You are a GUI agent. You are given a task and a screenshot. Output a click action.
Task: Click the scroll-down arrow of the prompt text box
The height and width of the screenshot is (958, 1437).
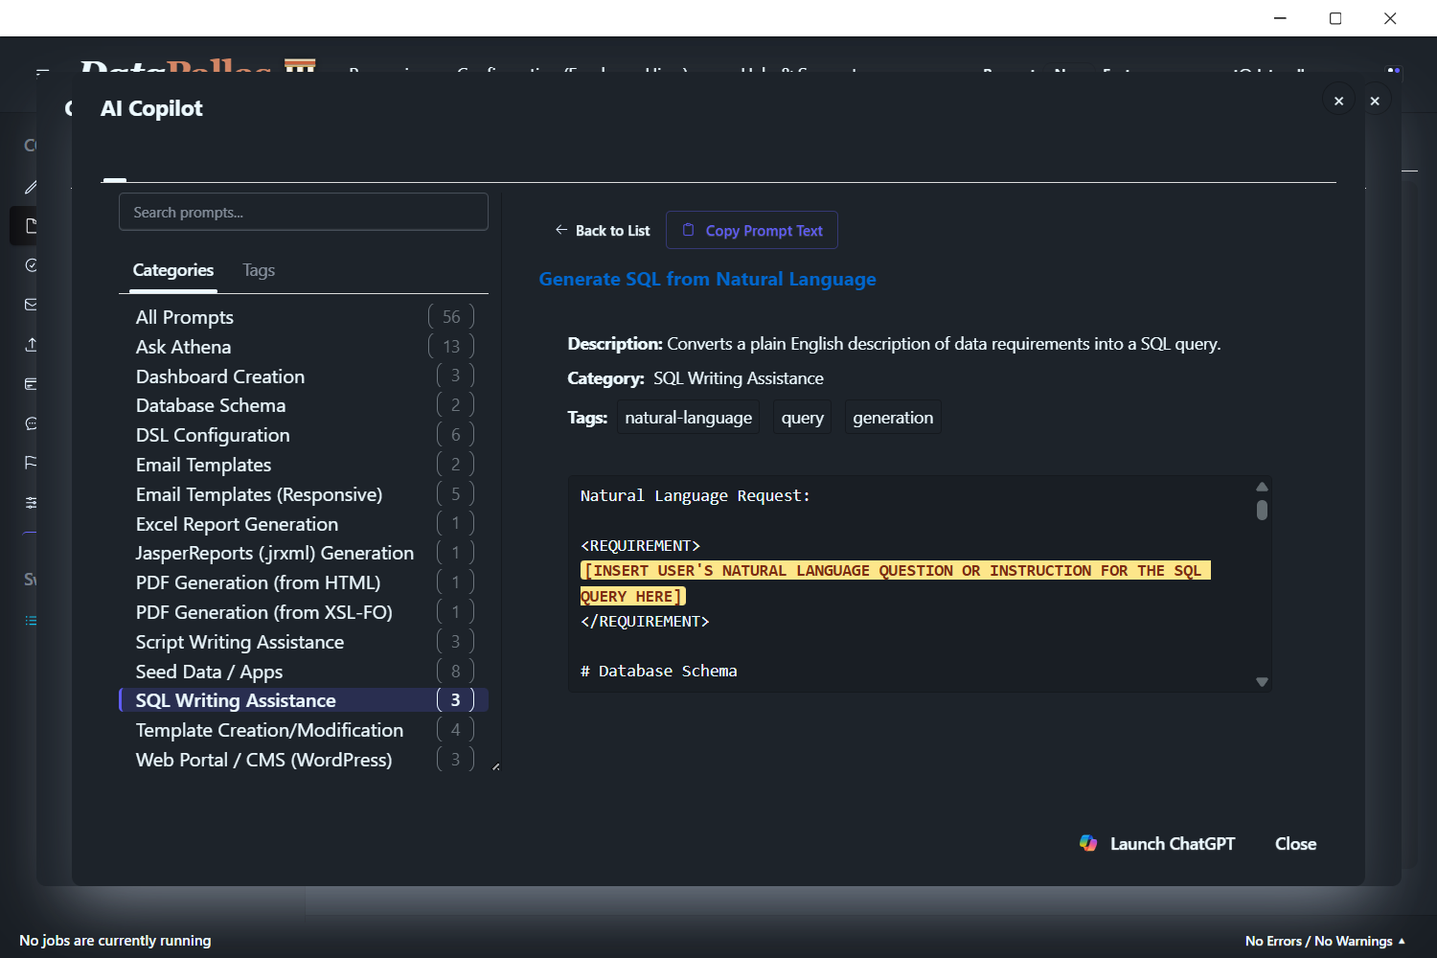[1262, 682]
